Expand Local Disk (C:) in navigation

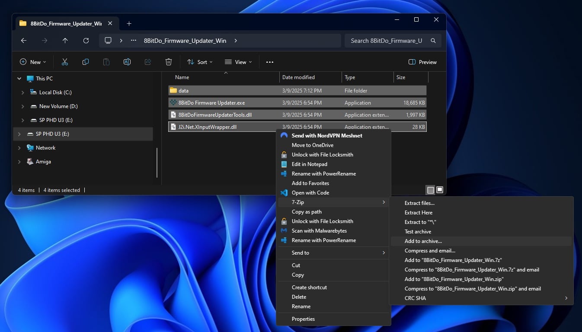click(23, 93)
